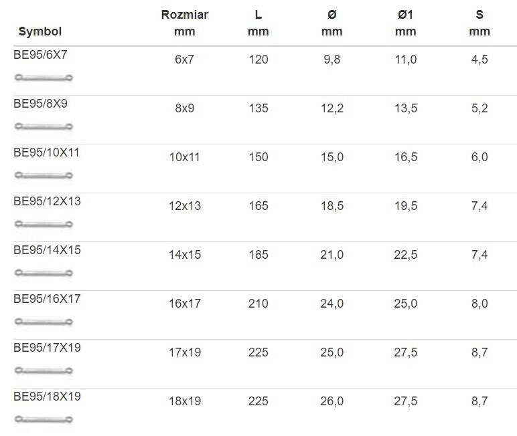Click the wrench thumbnail under BE95/6X7
The height and width of the screenshot is (436, 517).
(x=44, y=78)
